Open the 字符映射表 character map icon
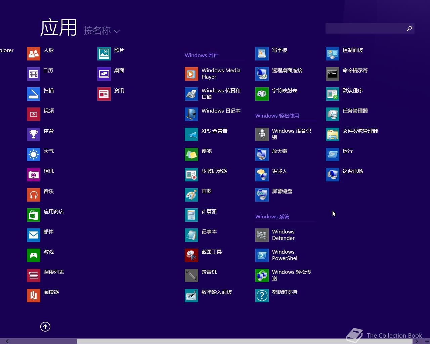The height and width of the screenshot is (344, 430). coord(262,94)
